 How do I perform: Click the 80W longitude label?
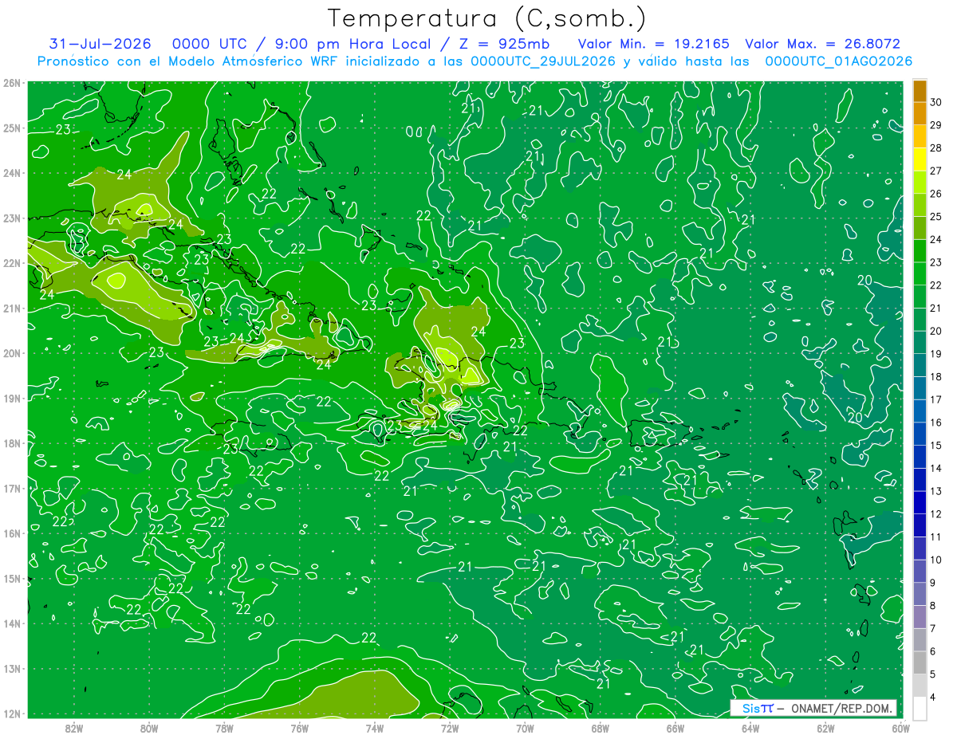pos(149,728)
